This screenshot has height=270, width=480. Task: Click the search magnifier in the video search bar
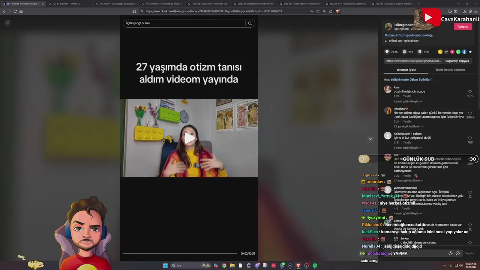tap(250, 23)
